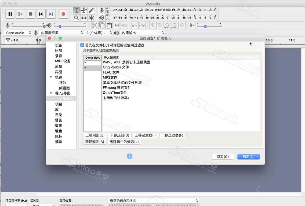This screenshot has width=305, height=206.
Task: Open the Core Audio host dropdown
Action: [x=18, y=33]
